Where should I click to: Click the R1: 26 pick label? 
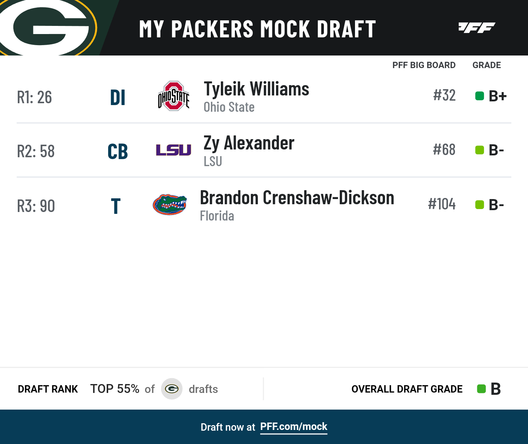(x=34, y=97)
